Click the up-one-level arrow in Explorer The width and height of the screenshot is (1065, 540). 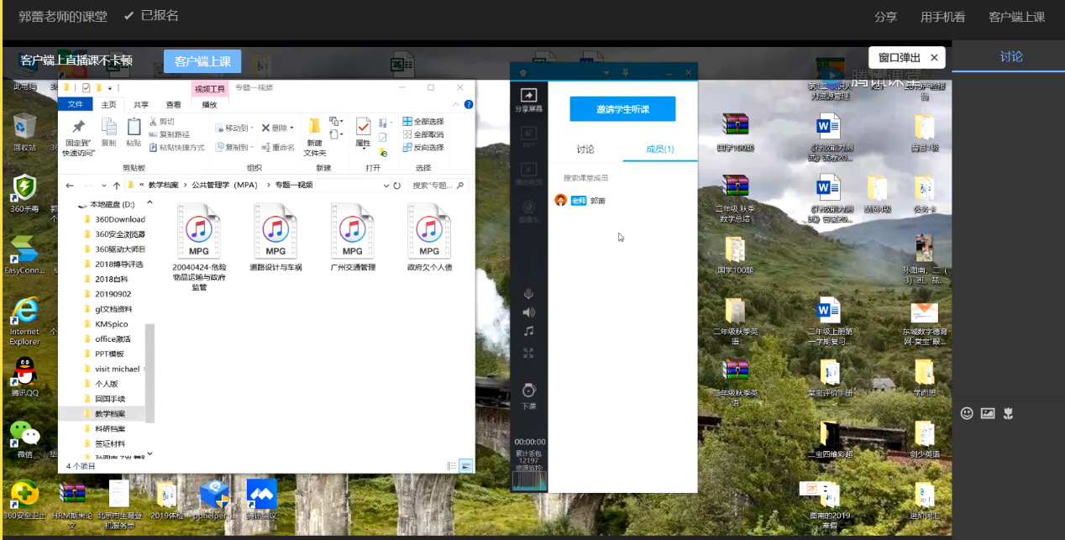(x=116, y=185)
